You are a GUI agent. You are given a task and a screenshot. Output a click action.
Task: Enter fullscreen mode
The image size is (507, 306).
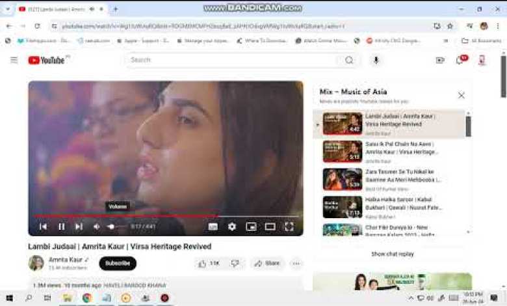click(x=289, y=227)
